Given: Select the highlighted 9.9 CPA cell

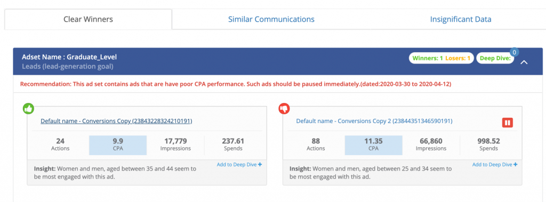Looking at the screenshot, I should (118, 145).
